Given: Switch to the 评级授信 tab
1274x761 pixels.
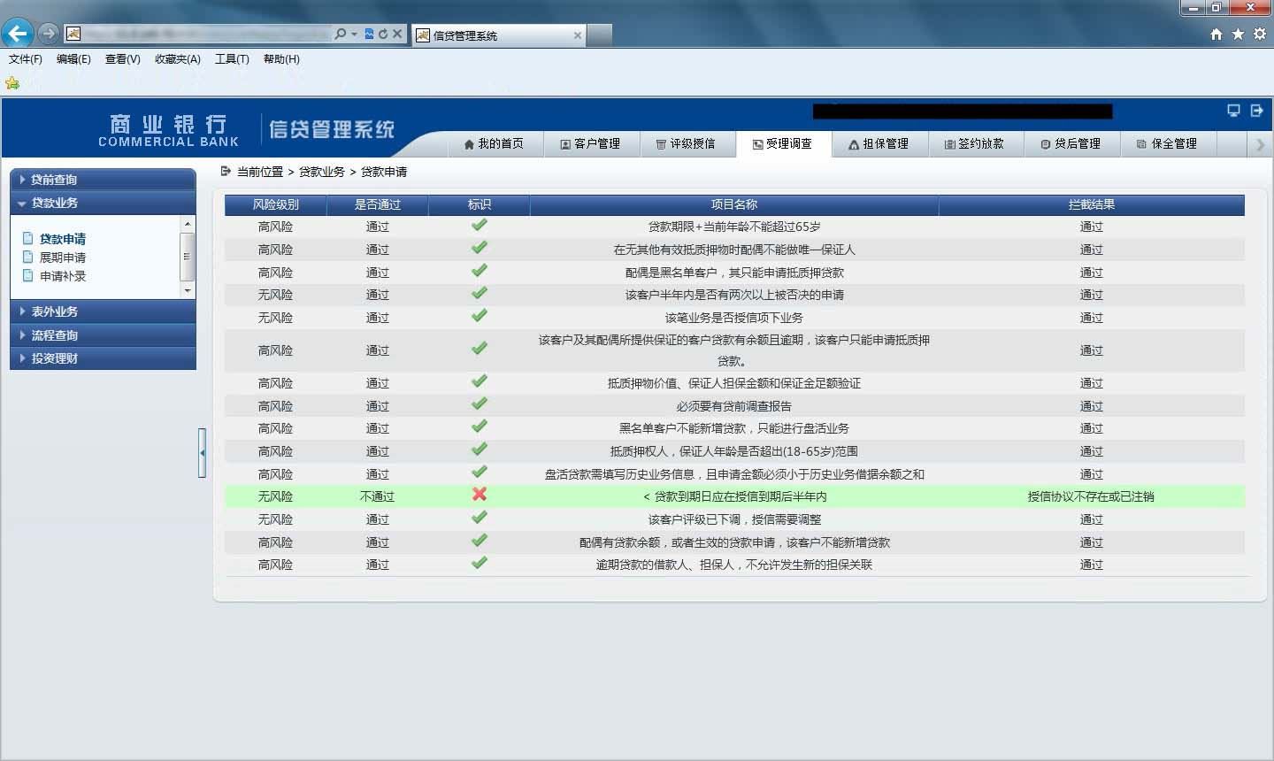Looking at the screenshot, I should [x=686, y=144].
